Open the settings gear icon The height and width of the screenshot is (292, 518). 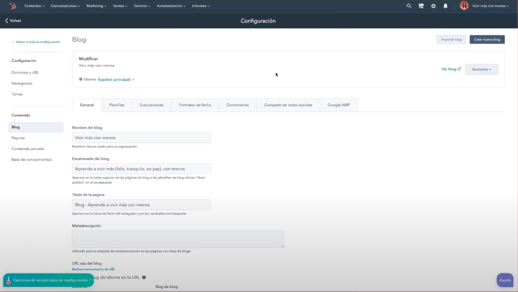tap(433, 6)
